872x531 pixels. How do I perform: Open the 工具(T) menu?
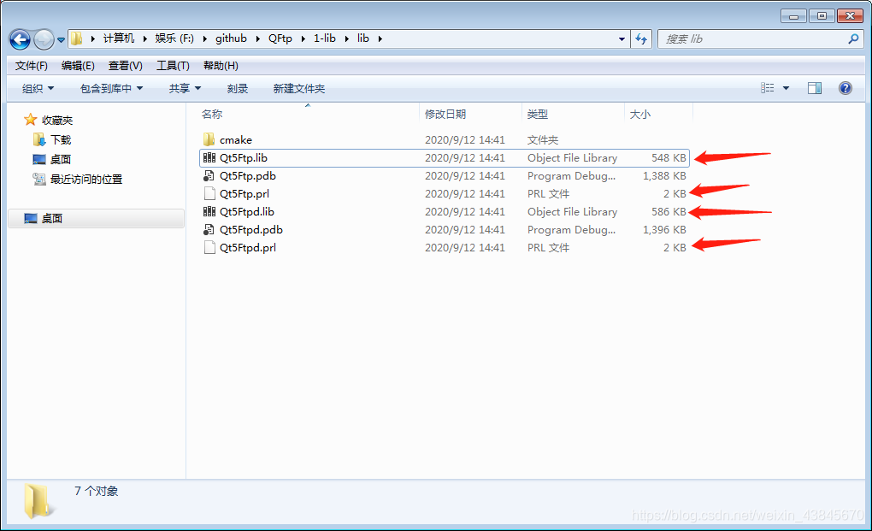click(173, 66)
